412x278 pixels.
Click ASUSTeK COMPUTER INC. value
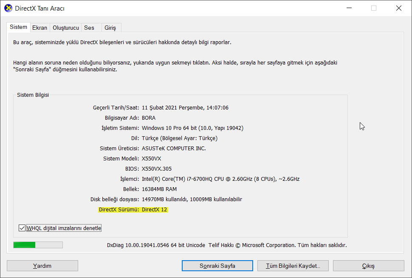coord(174,148)
